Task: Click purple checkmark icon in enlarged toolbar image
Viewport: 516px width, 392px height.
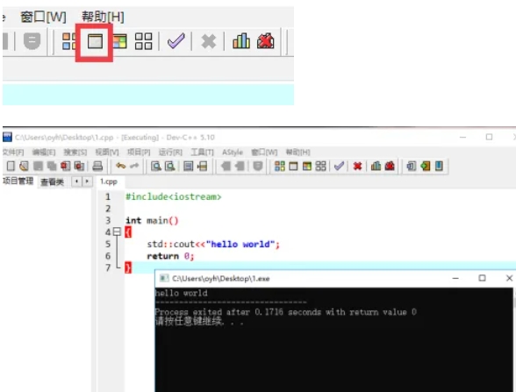Action: 176,41
